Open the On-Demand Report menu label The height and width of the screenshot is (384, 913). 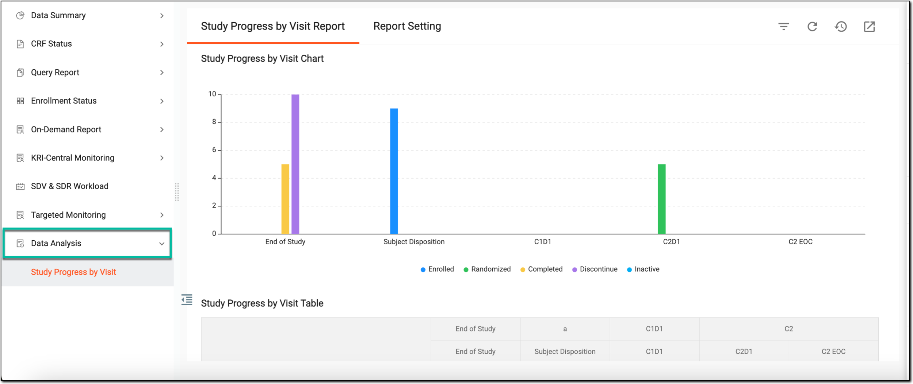pos(66,129)
